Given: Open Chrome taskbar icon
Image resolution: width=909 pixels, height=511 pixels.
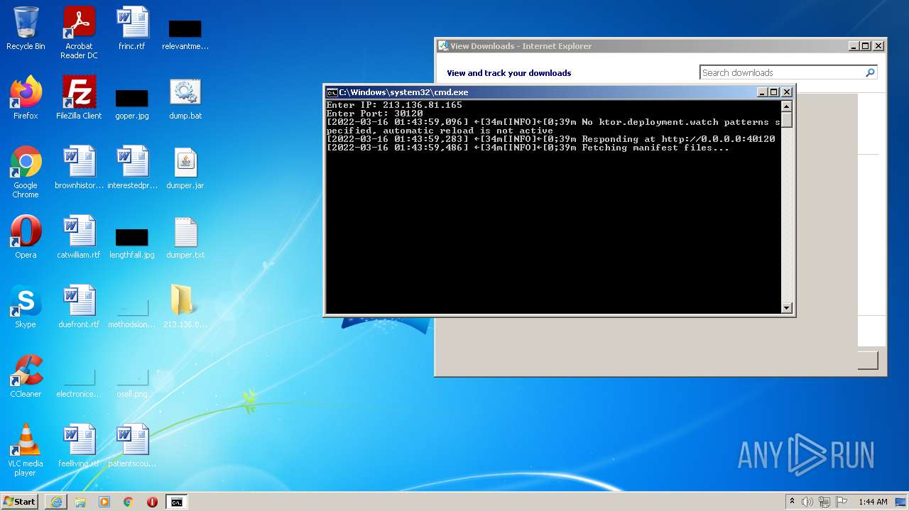Looking at the screenshot, I should coord(129,502).
